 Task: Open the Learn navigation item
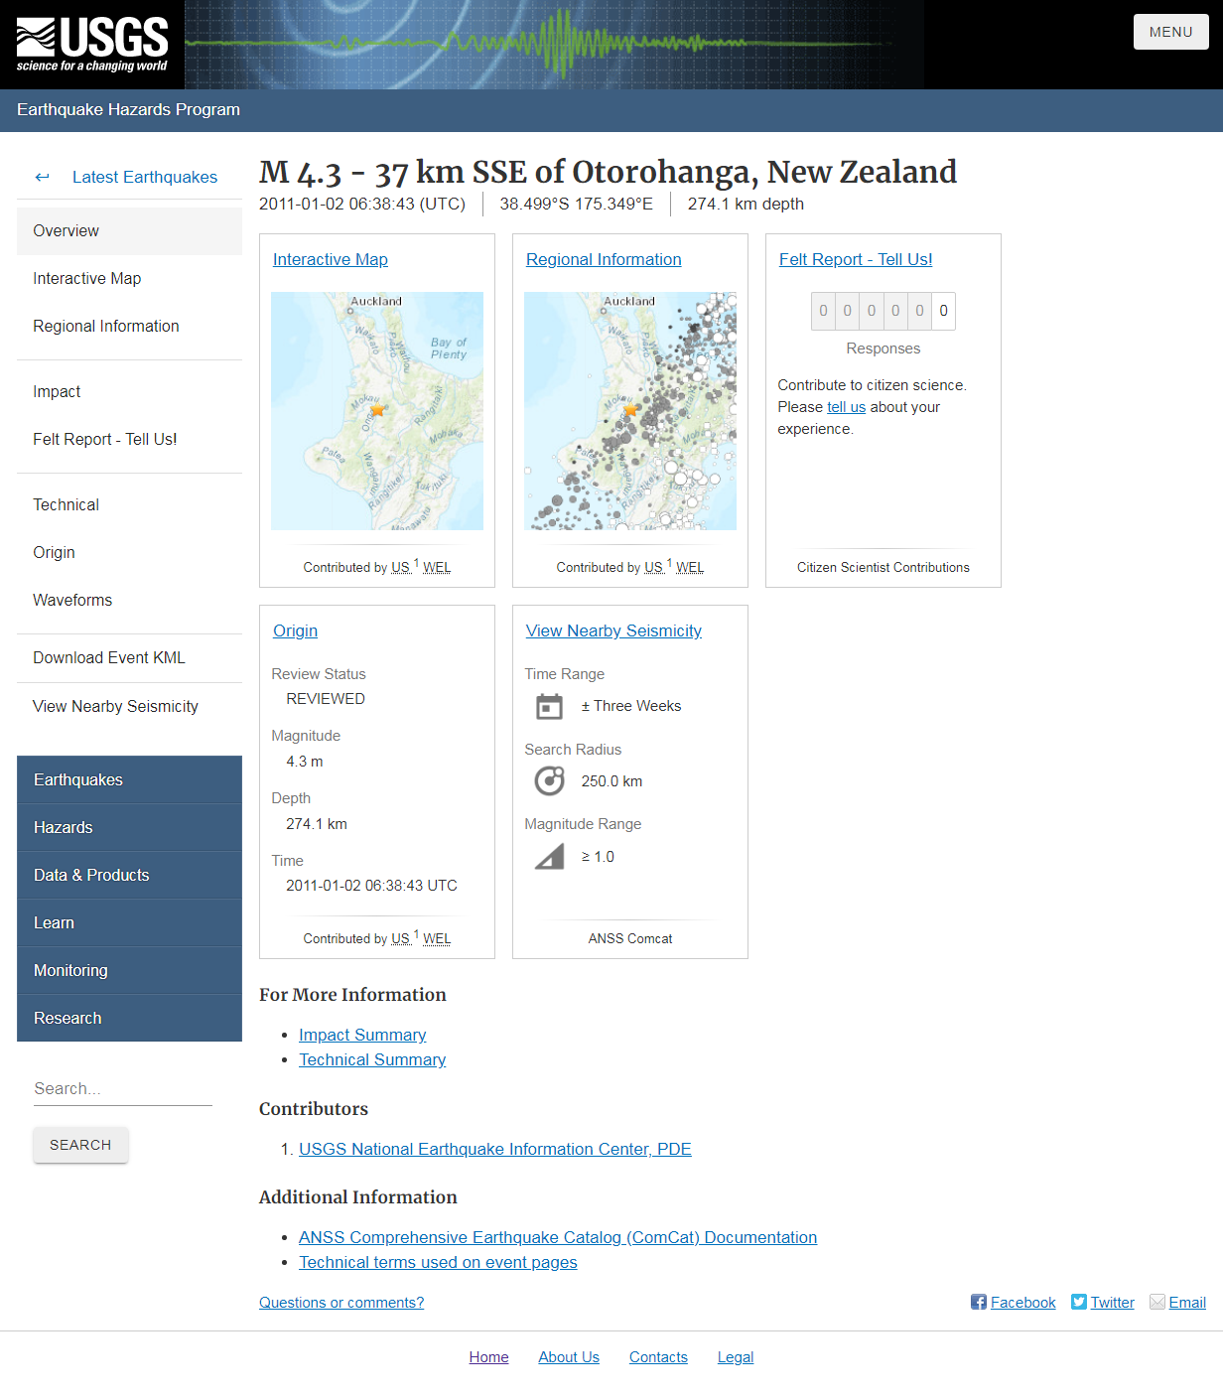coord(129,923)
